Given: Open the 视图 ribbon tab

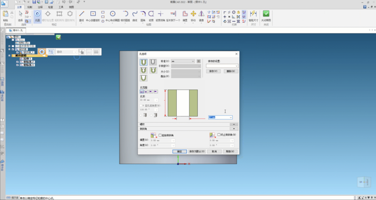Looking at the screenshot, I should pyautogui.click(x=71, y=8).
